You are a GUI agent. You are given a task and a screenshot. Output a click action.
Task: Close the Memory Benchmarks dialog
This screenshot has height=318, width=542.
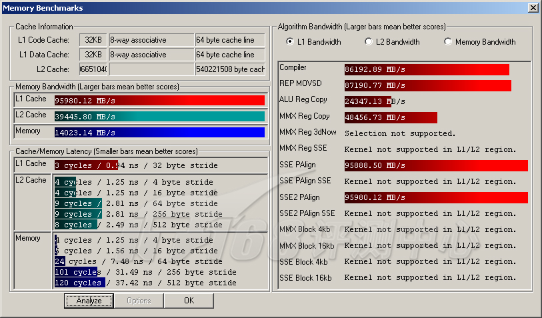click(x=533, y=7)
